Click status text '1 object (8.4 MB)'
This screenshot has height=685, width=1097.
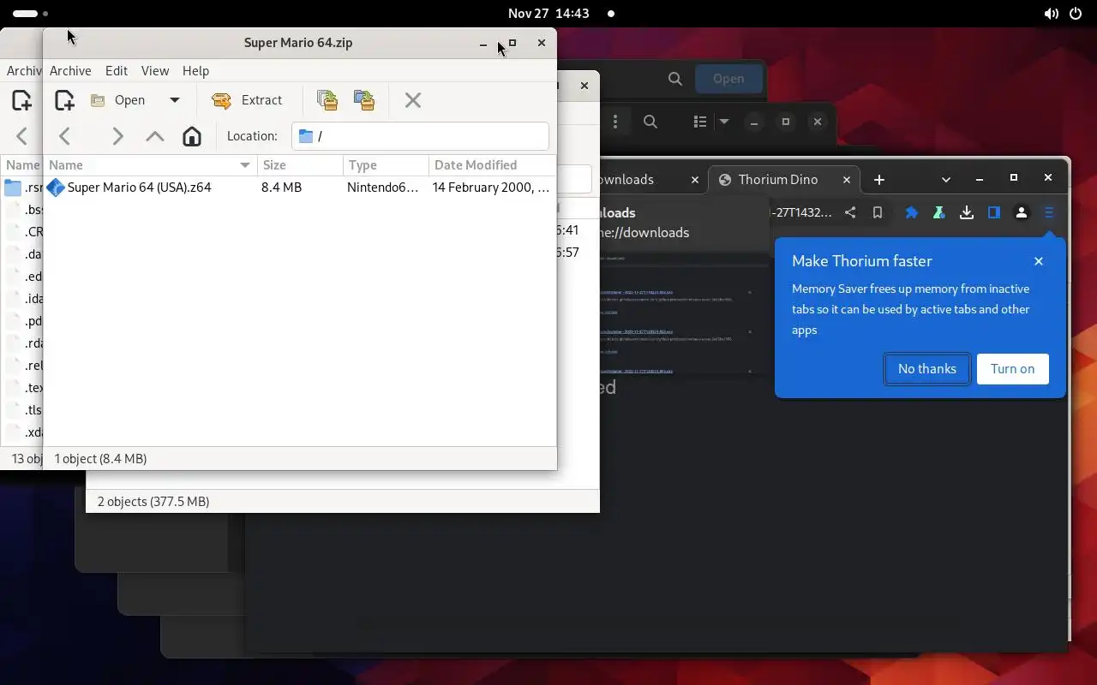pos(100,459)
